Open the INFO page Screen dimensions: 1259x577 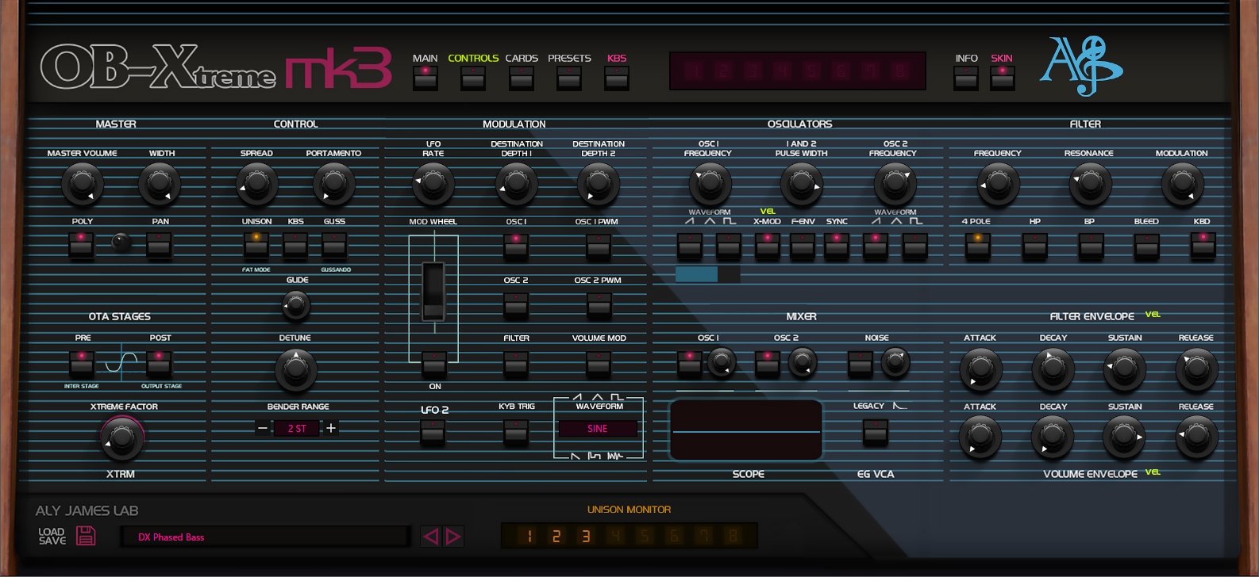coord(966,78)
